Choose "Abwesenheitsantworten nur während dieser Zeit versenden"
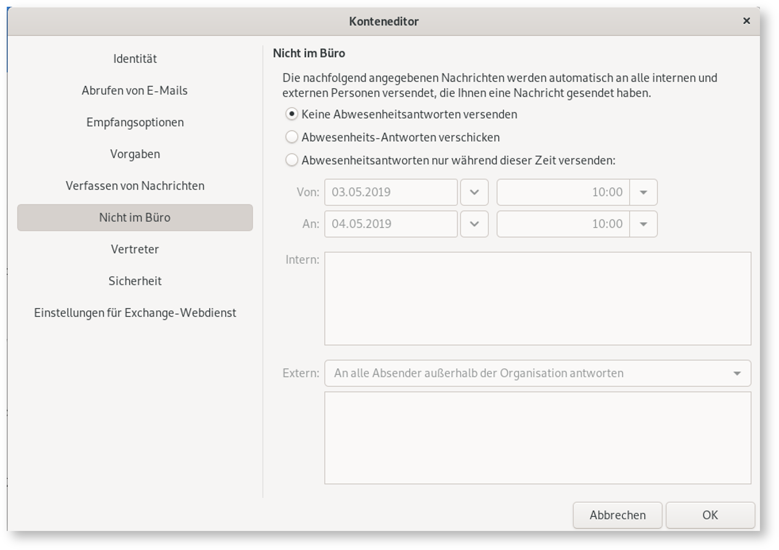This screenshot has width=779, height=550. [x=292, y=160]
